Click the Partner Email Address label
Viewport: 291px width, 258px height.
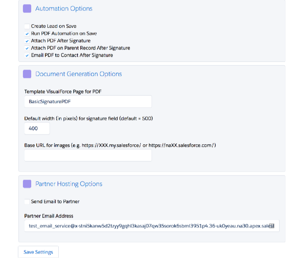click(x=49, y=216)
